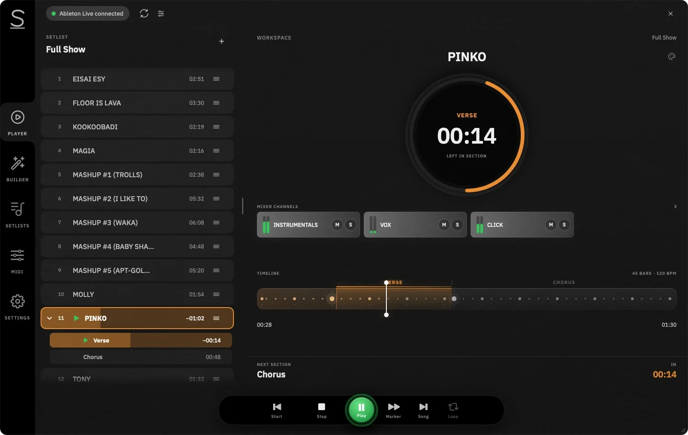Click the Full Show setlist title
Image resolution: width=688 pixels, height=435 pixels.
tap(66, 49)
